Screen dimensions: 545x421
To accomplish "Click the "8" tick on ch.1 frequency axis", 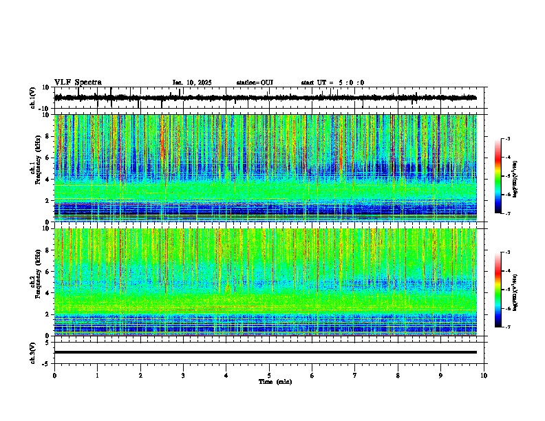I will 48,136.
